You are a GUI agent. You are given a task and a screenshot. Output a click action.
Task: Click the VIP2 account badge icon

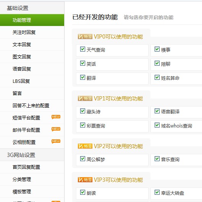pos(85,146)
